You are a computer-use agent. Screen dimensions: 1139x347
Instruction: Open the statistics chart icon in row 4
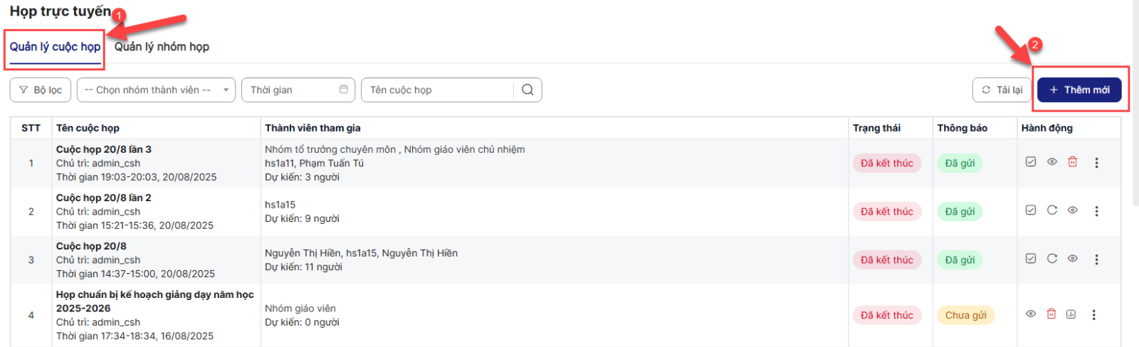[1071, 314]
